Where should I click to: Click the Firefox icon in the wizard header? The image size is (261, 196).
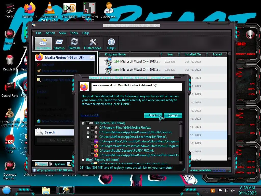click(x=84, y=87)
